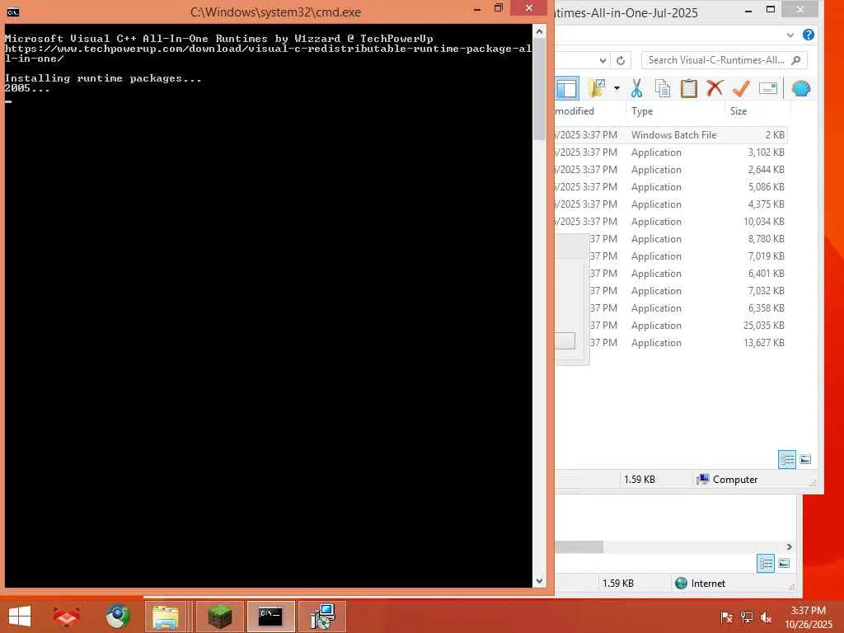Toggle the navigation pane toolbar icon

click(567, 88)
